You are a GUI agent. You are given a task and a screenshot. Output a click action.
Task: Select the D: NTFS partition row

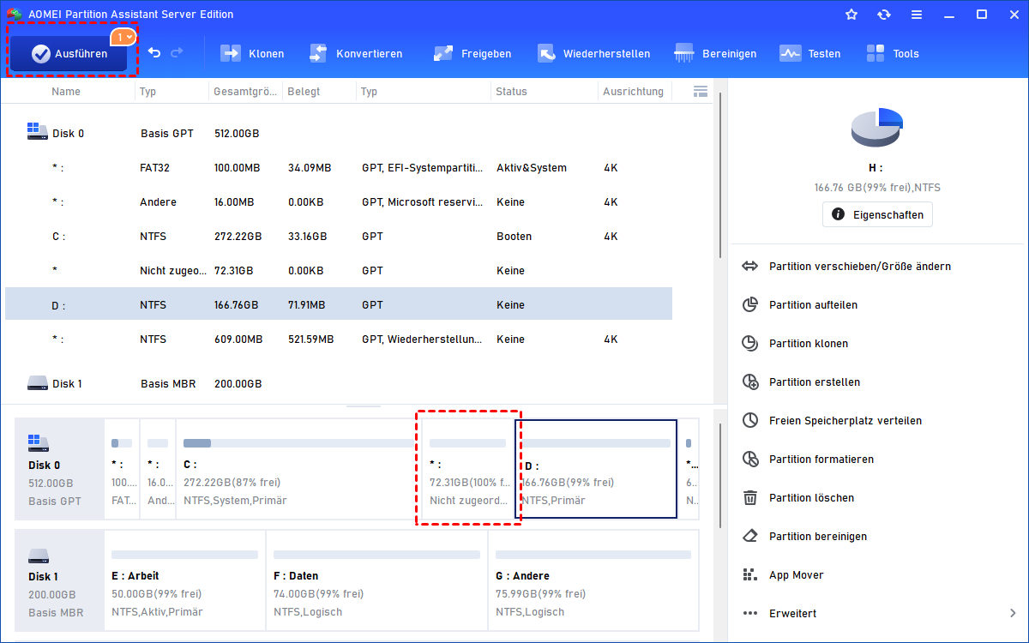[x=339, y=305]
